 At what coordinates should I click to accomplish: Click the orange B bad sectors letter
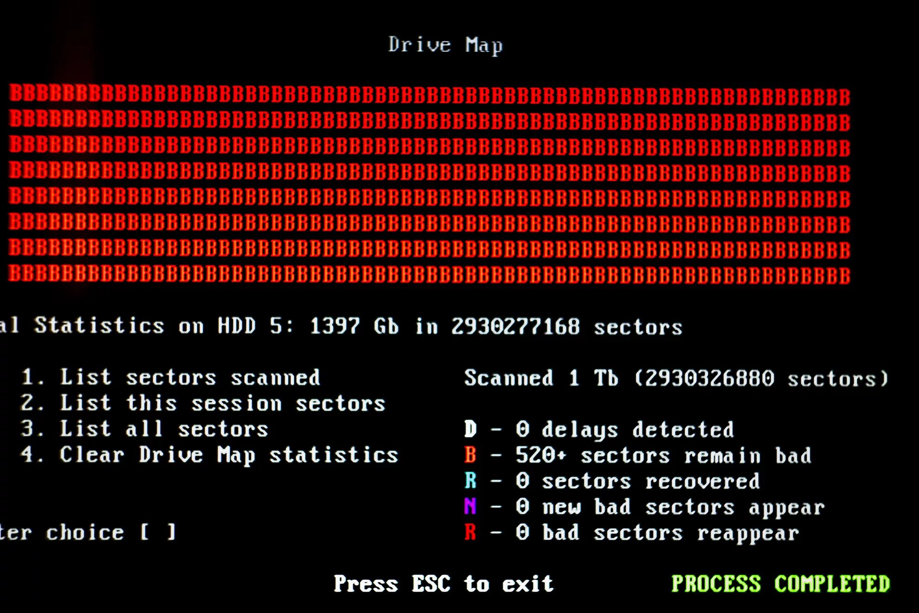pyautogui.click(x=470, y=455)
